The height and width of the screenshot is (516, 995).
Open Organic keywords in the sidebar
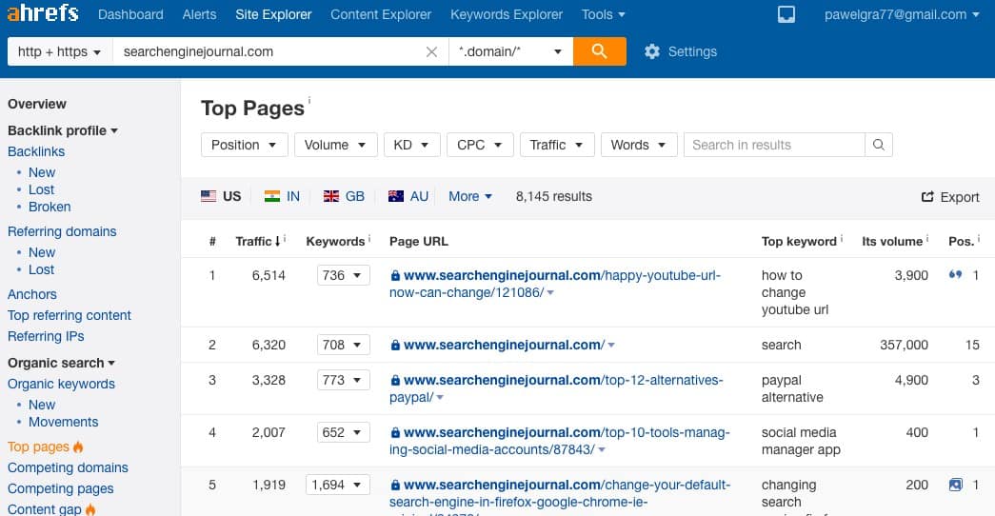(62, 384)
